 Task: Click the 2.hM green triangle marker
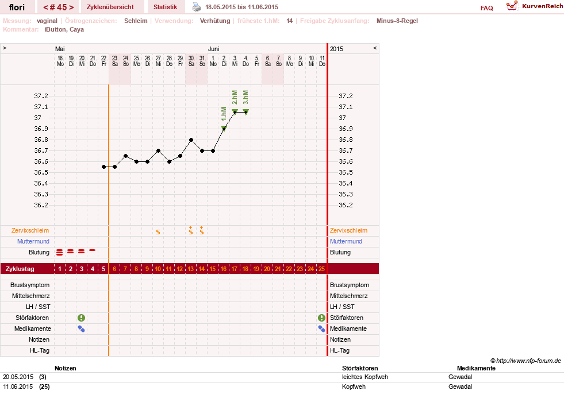pos(235,112)
